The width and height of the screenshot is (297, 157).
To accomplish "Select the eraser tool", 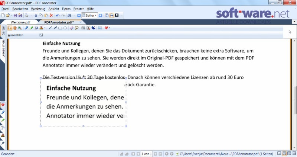I will [x=72, y=28].
